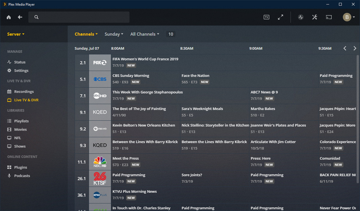Open the Sunday day dropdown
The height and width of the screenshot is (211, 360).
click(x=114, y=34)
